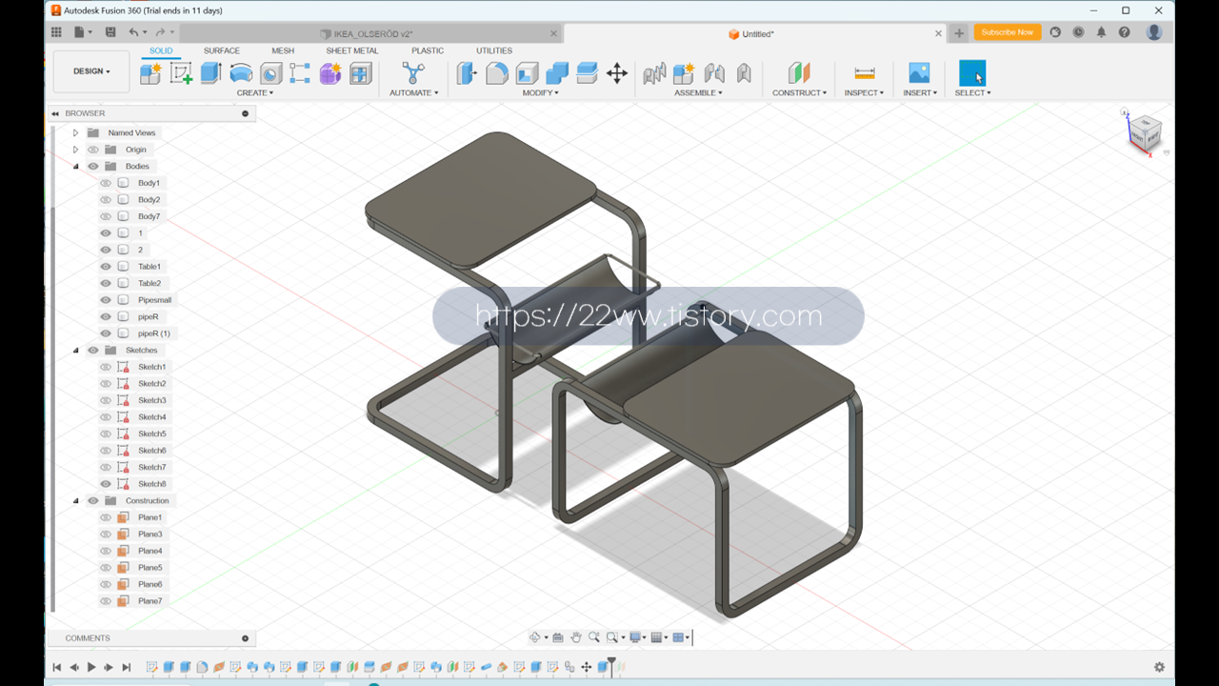Viewport: 1219px width, 686px height.
Task: Open the data panel grid icon
Action: pos(56,32)
